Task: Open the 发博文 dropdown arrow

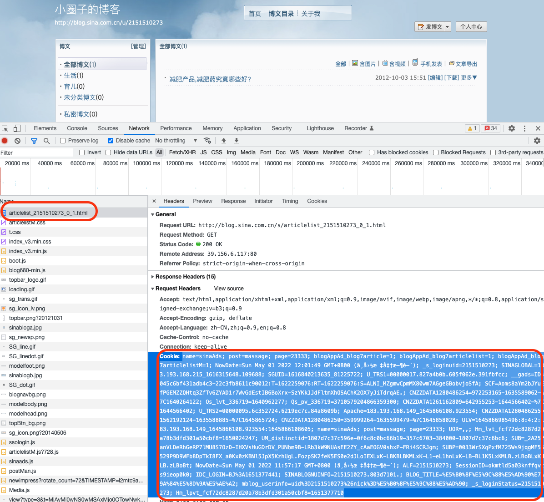Action: [447, 27]
